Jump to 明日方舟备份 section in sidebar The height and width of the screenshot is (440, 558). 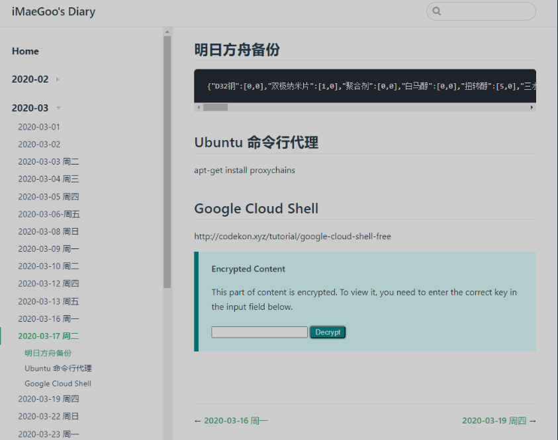tap(48, 353)
